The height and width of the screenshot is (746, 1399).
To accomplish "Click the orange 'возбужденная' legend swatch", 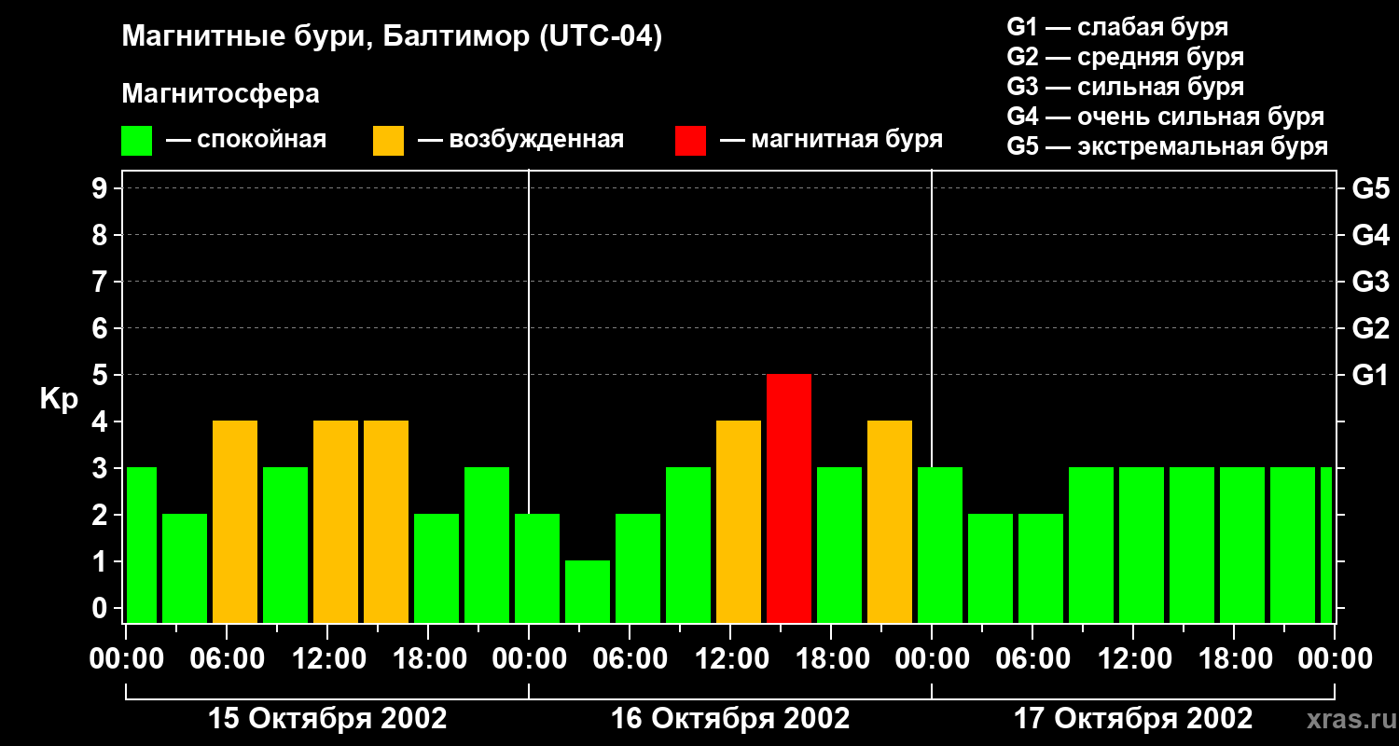I will [388, 141].
